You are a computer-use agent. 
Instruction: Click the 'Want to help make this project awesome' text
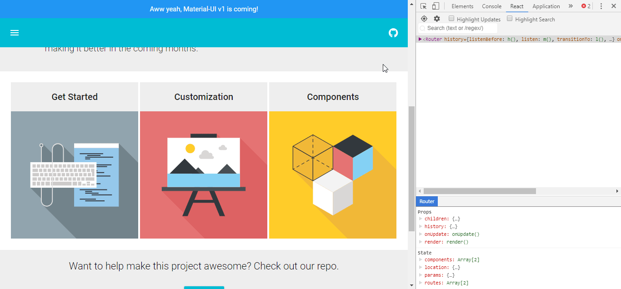click(204, 266)
